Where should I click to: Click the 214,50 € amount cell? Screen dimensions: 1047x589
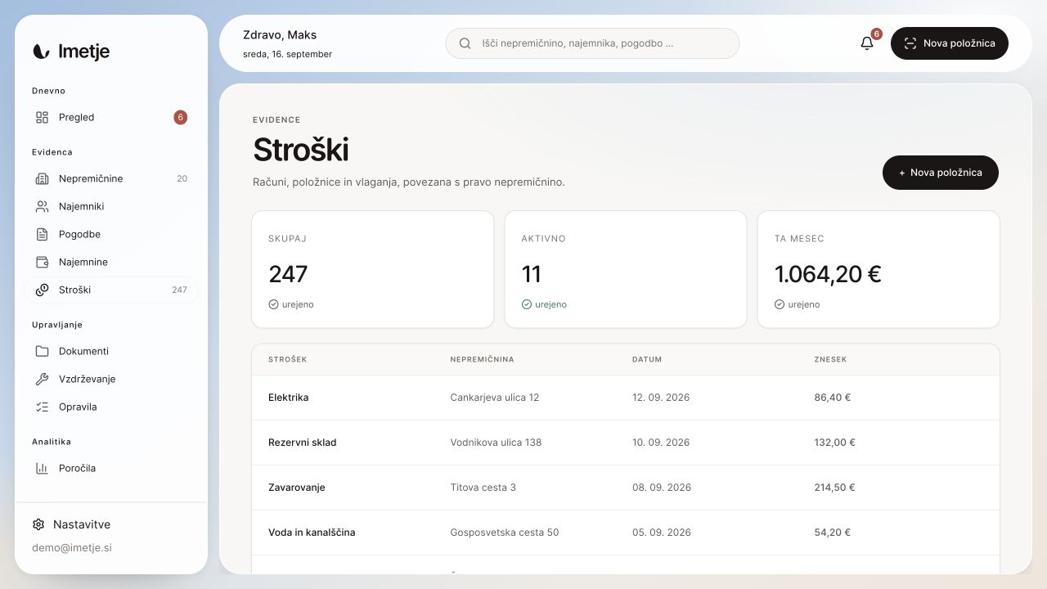coord(834,488)
